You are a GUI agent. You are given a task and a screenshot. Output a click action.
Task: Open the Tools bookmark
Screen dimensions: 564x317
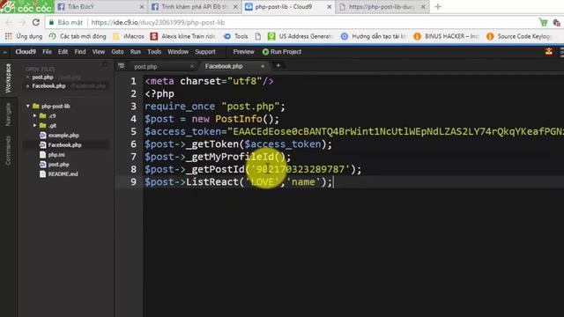point(235,36)
